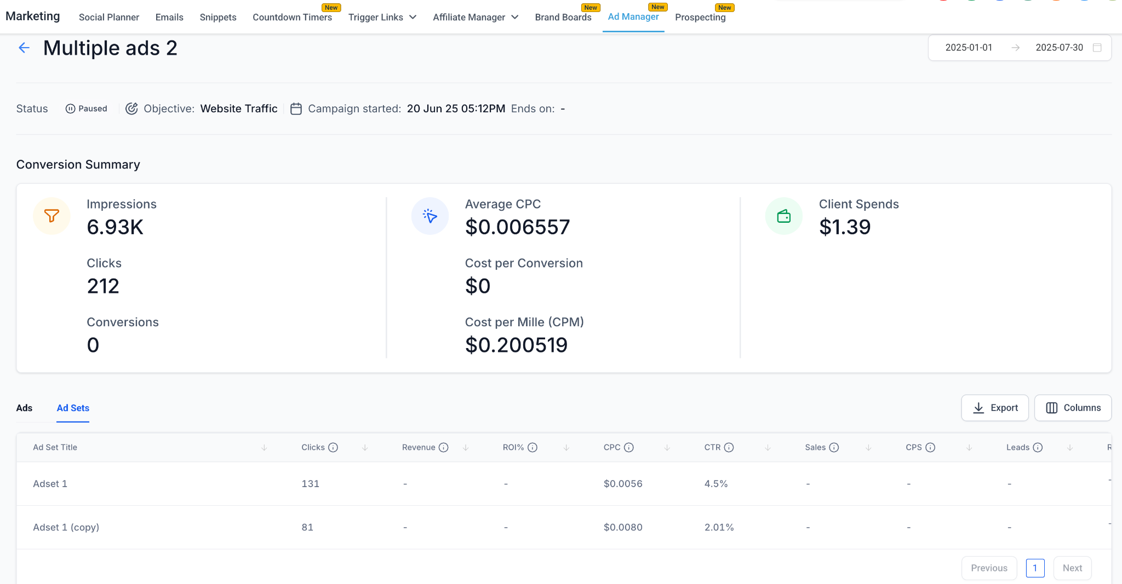This screenshot has height=584, width=1122.
Task: Show info tooltip for CPC column
Action: (x=629, y=448)
